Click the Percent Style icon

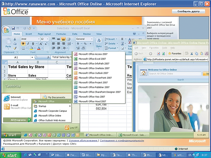pos(85,43)
